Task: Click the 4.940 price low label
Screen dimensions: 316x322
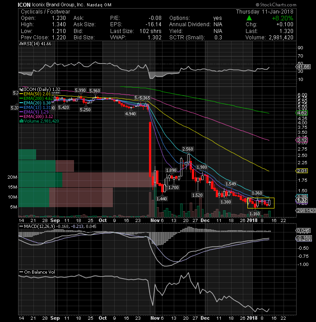Action: coord(130,114)
